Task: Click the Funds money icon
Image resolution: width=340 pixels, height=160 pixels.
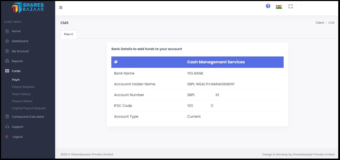Action: tap(7, 71)
